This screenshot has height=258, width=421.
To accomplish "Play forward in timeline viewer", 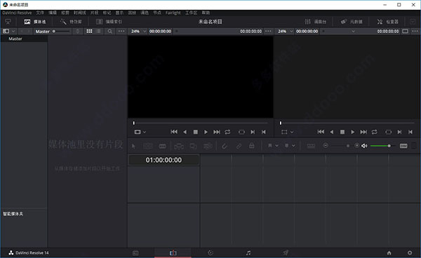I will click(352, 132).
